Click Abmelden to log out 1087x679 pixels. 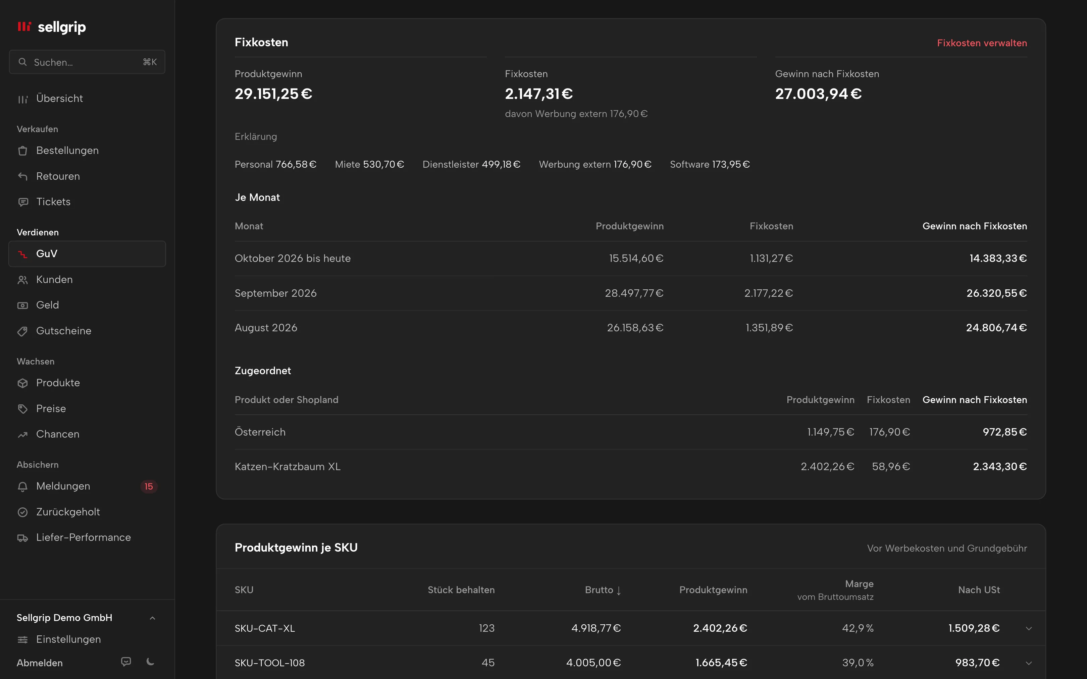[x=40, y=663]
